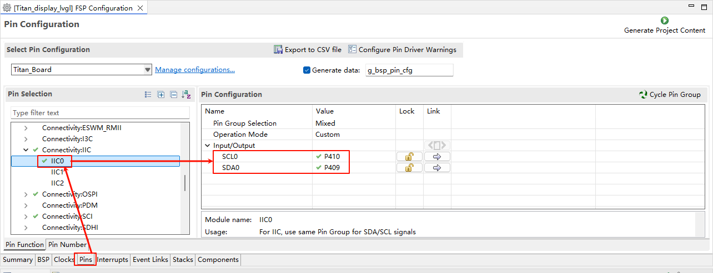
Task: Switch to the Clocks tab
Action: pos(64,260)
